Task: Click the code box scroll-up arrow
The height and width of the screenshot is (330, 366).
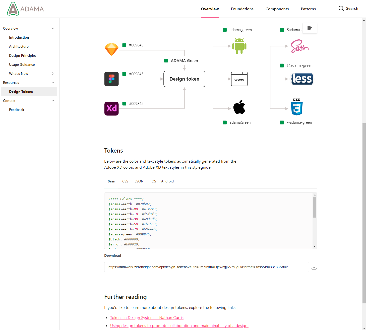Action: (315, 195)
